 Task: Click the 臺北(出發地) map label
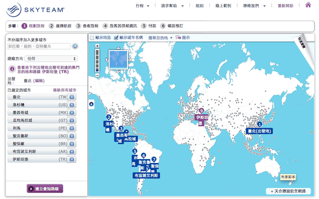[x=259, y=131]
